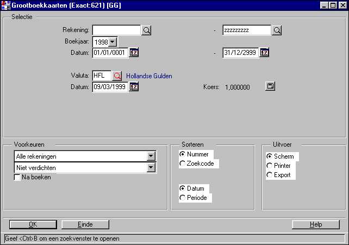349x245 pixels.
Task: Open calendar for the 09/03/1999 date
Action: click(x=134, y=87)
